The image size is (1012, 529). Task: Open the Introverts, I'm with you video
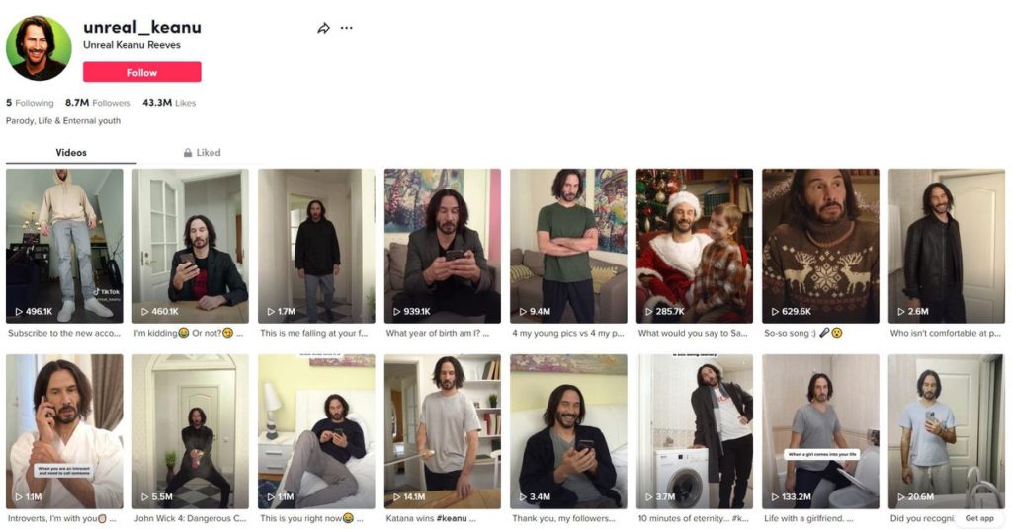point(64,431)
